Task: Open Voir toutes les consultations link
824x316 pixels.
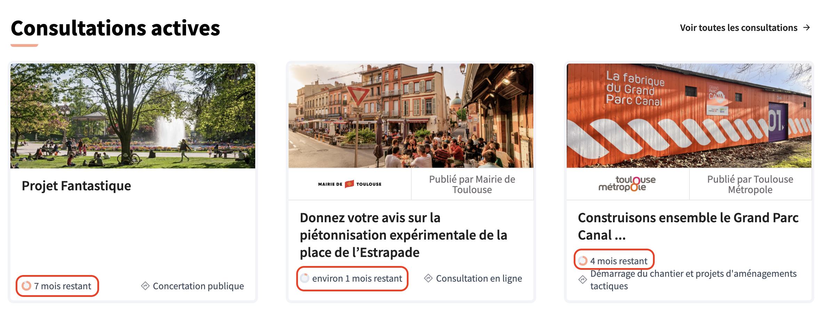Action: [x=738, y=28]
